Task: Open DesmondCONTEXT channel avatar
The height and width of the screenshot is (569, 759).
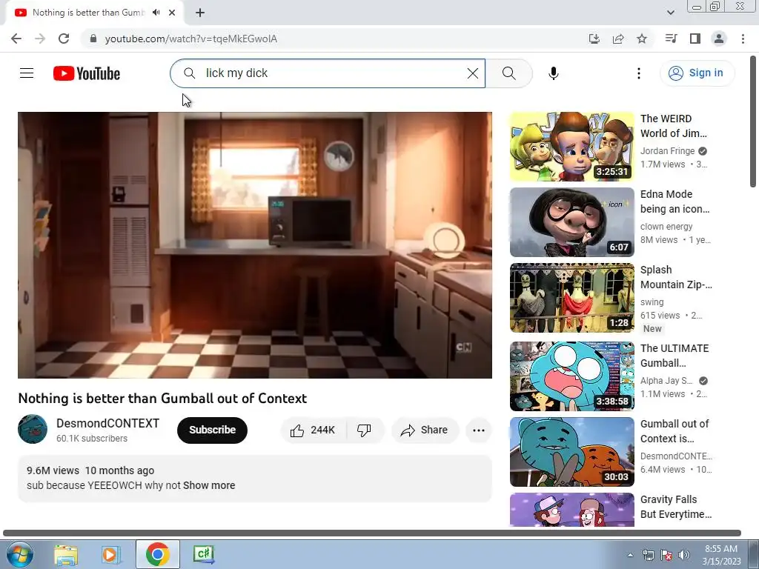Action: tap(33, 429)
